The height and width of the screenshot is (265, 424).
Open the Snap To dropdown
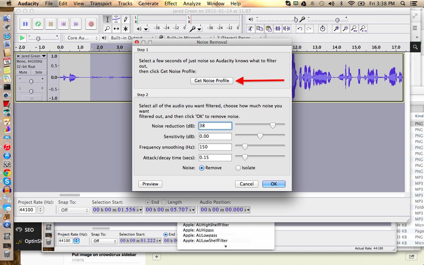click(74, 210)
